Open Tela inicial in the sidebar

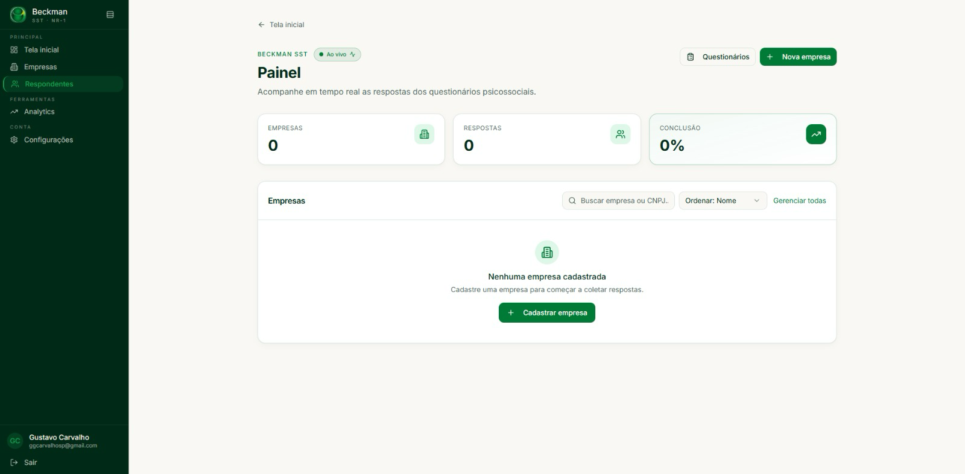click(63, 50)
